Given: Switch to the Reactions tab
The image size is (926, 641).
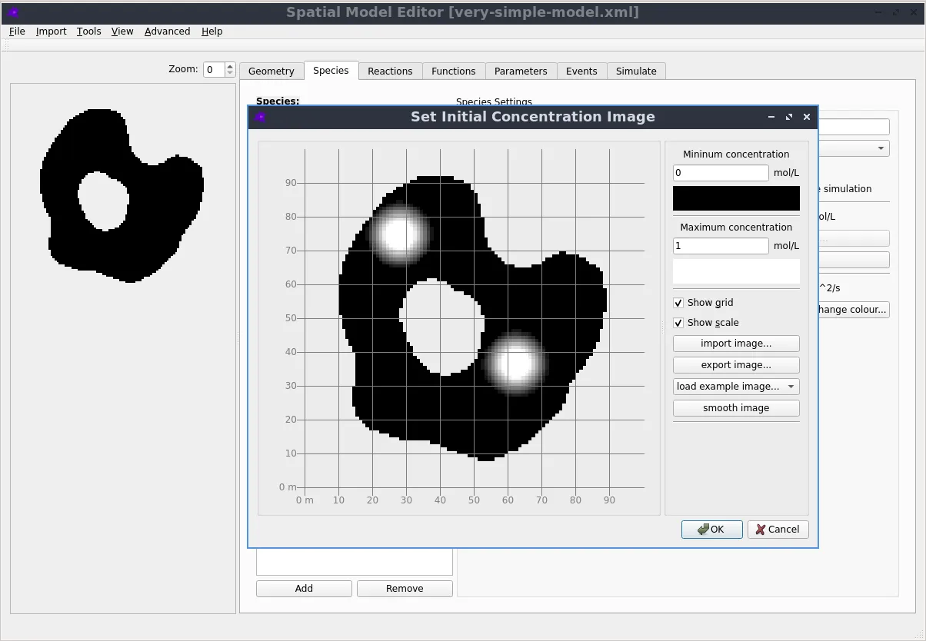Looking at the screenshot, I should tap(390, 71).
